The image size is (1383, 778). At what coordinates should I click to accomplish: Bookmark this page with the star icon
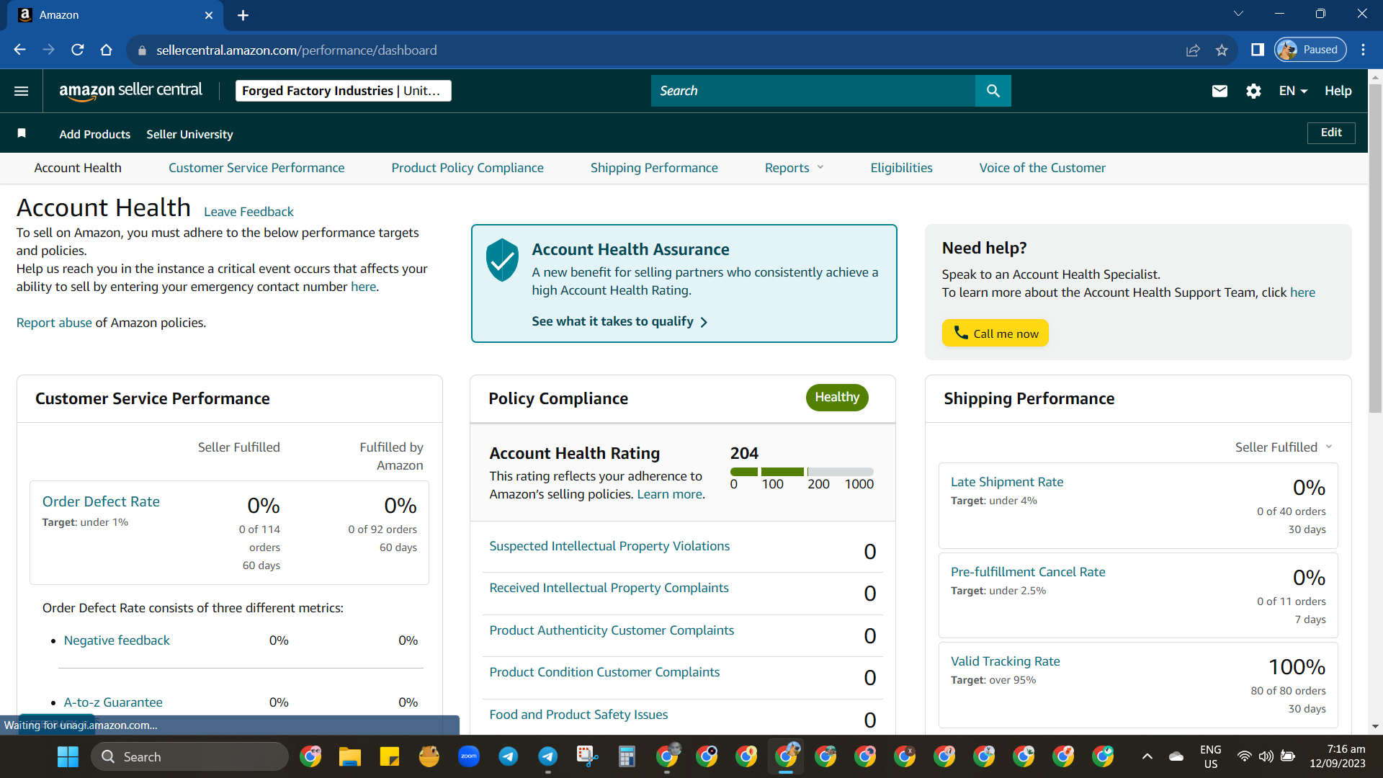click(x=1222, y=50)
